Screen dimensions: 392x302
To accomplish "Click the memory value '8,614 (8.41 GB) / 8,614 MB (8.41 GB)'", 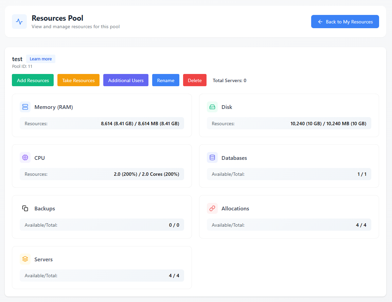I will [x=140, y=124].
